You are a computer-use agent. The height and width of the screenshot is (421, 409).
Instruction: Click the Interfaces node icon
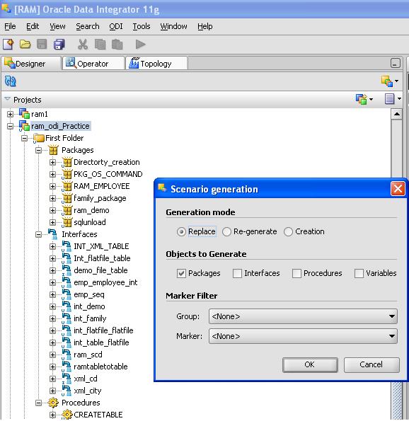(52, 234)
